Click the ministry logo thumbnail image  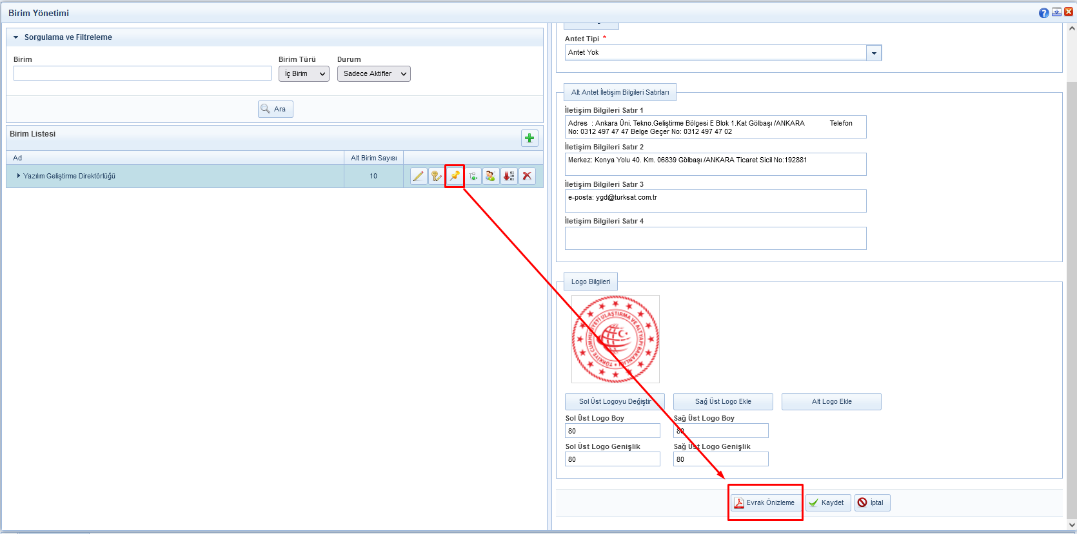click(615, 339)
